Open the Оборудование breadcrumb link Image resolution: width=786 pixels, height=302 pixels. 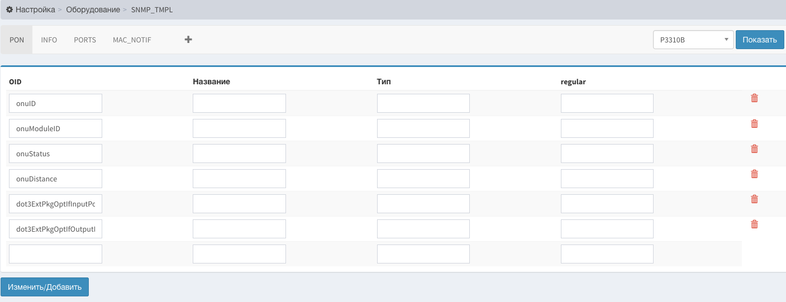tap(93, 9)
